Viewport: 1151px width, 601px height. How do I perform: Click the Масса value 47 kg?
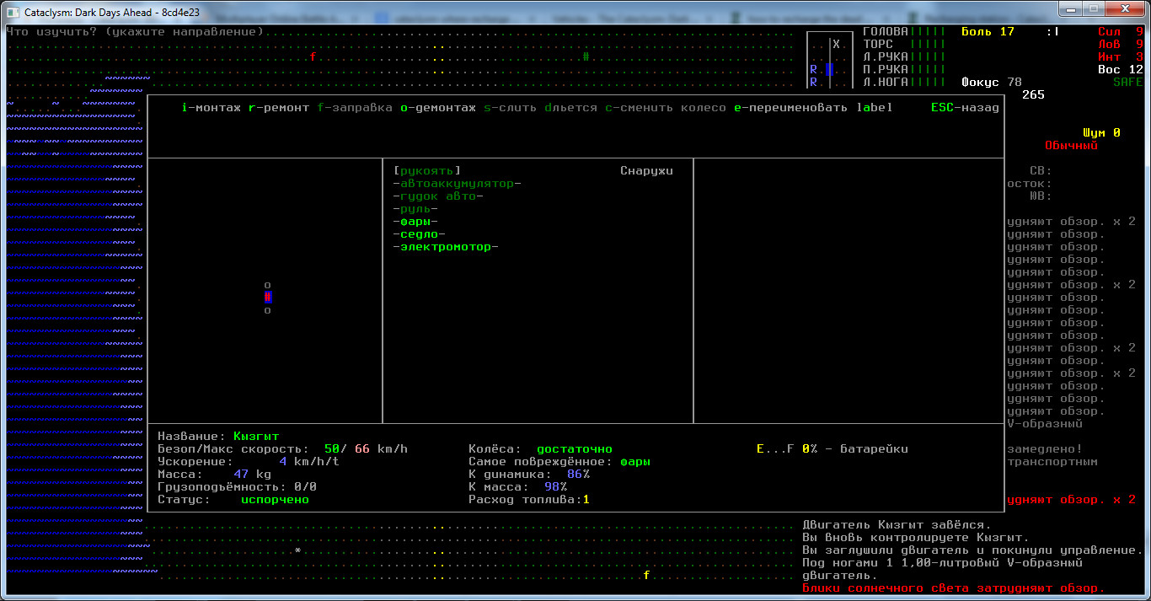tap(252, 474)
